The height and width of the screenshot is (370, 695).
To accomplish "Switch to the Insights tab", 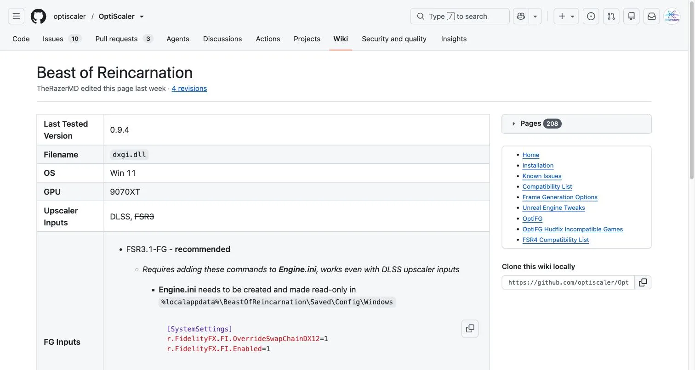I will tap(454, 39).
